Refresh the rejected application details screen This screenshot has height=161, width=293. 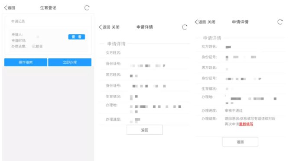click(x=280, y=22)
